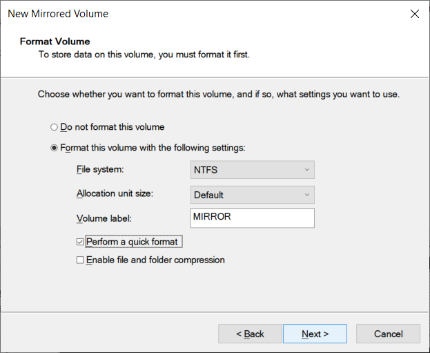The width and height of the screenshot is (430, 353).
Task: Click the Volume label caption text
Action: click(x=104, y=218)
